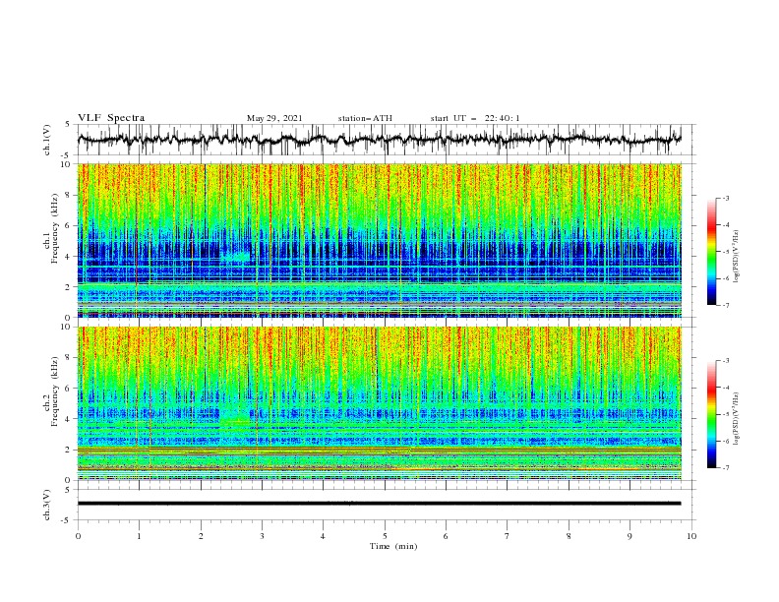Click the 'ch.1 Frequency (kHz)' axis label

(52, 228)
